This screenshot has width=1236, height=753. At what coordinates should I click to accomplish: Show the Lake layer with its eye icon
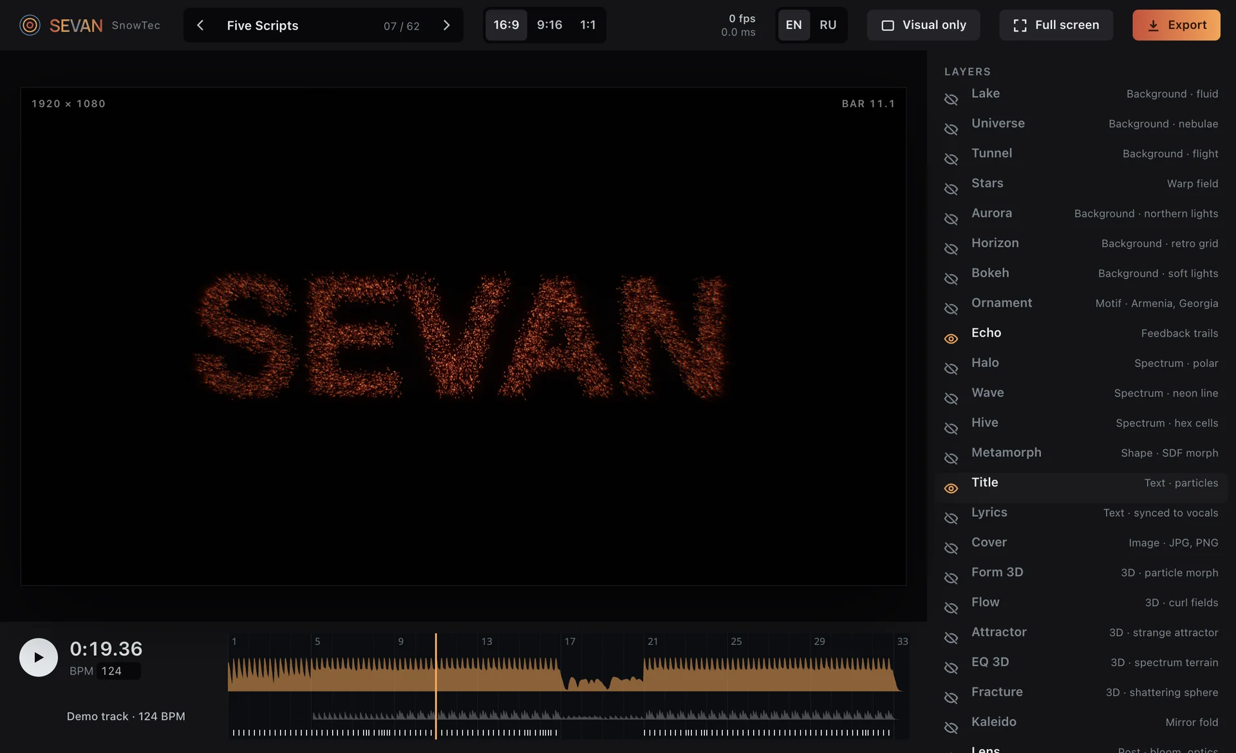(x=951, y=99)
